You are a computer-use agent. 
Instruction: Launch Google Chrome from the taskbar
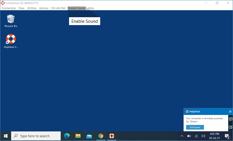[x=100, y=136]
